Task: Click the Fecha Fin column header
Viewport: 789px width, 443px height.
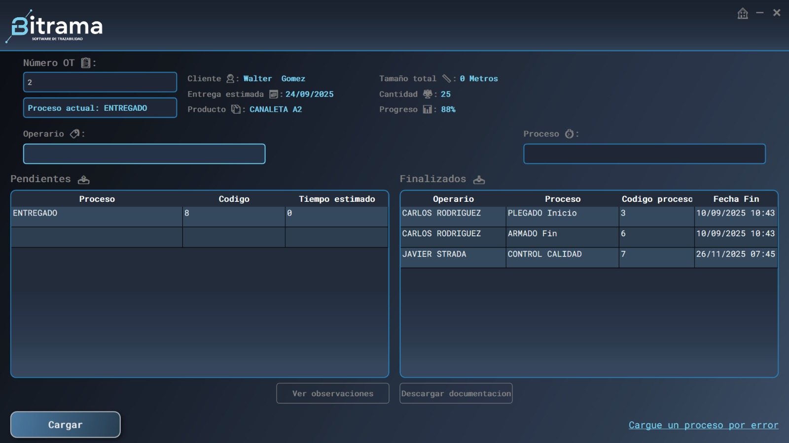Action: click(x=736, y=199)
